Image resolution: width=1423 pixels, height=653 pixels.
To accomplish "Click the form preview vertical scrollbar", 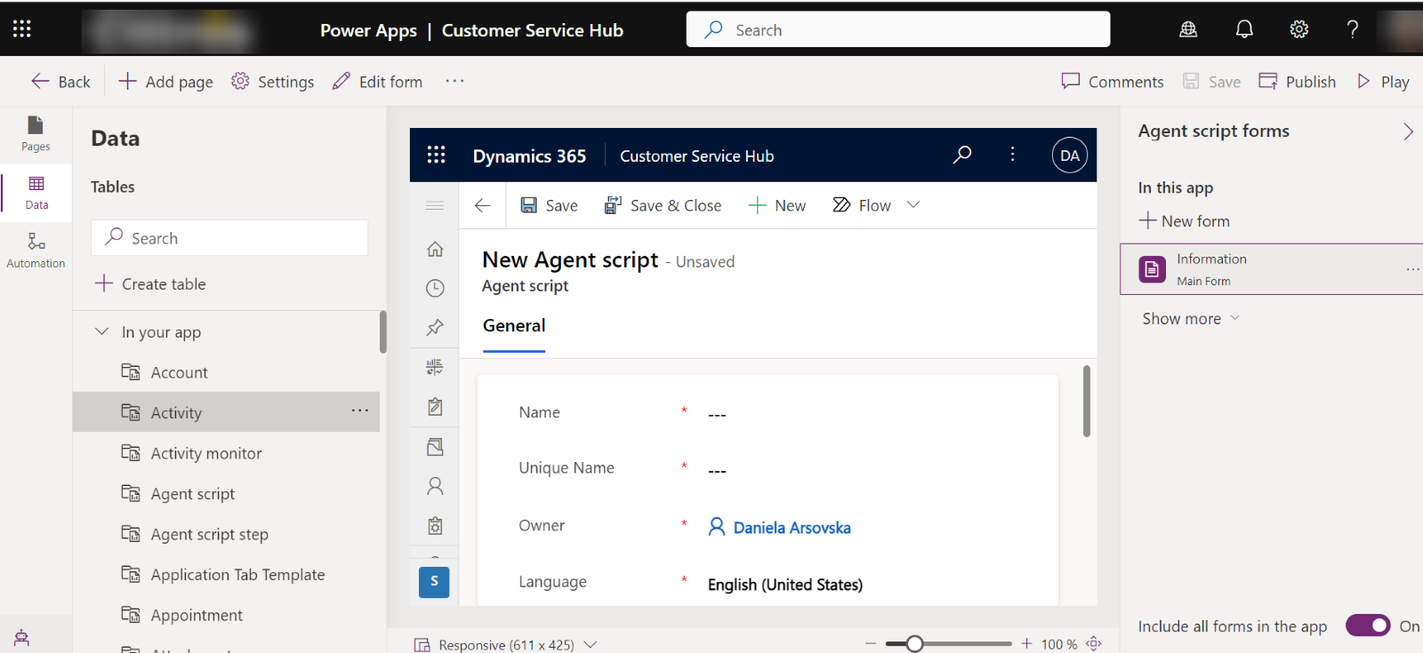I will (x=1087, y=401).
